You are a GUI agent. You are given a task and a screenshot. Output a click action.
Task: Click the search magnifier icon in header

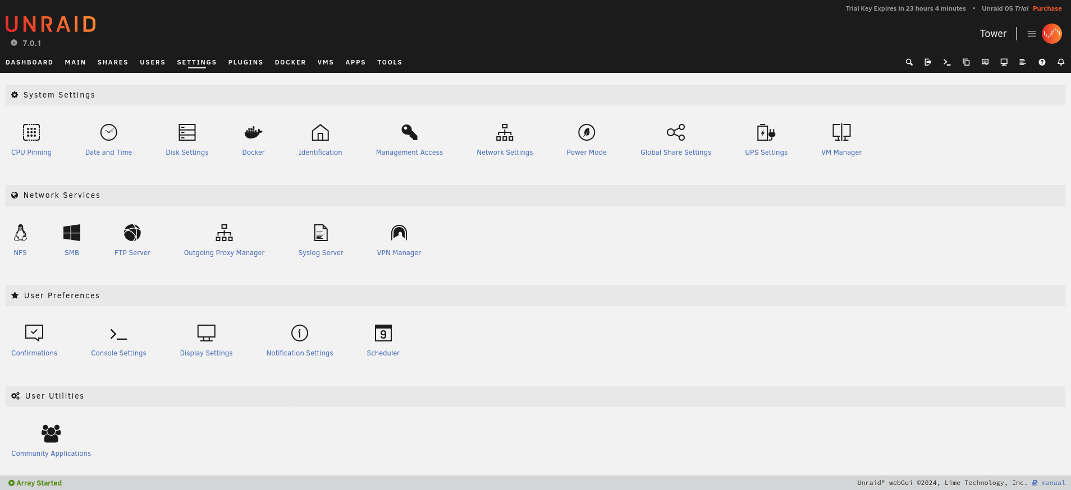tap(909, 62)
